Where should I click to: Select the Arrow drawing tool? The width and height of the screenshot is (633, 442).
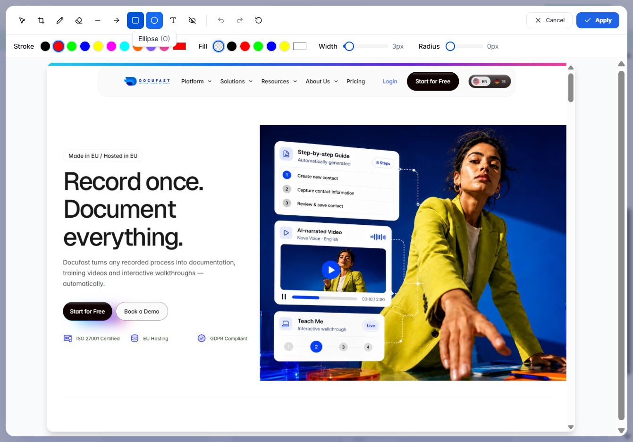(x=117, y=20)
